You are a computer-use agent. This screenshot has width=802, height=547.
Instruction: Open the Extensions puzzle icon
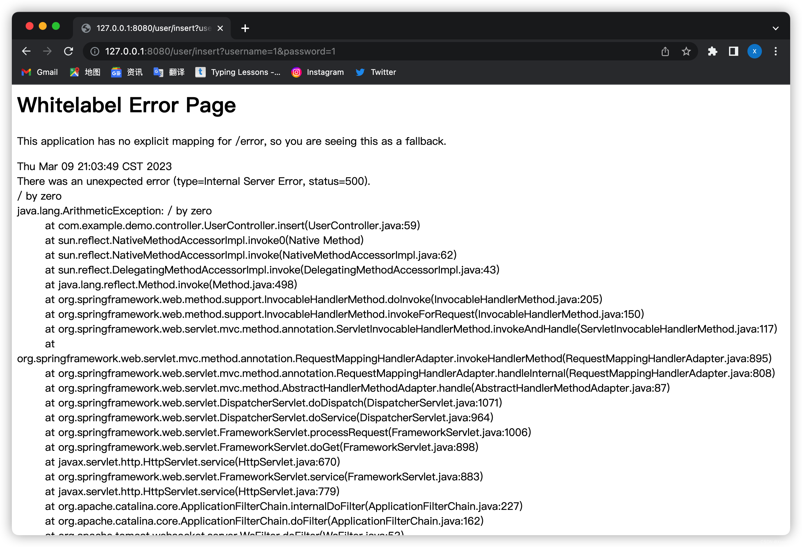[x=712, y=51]
